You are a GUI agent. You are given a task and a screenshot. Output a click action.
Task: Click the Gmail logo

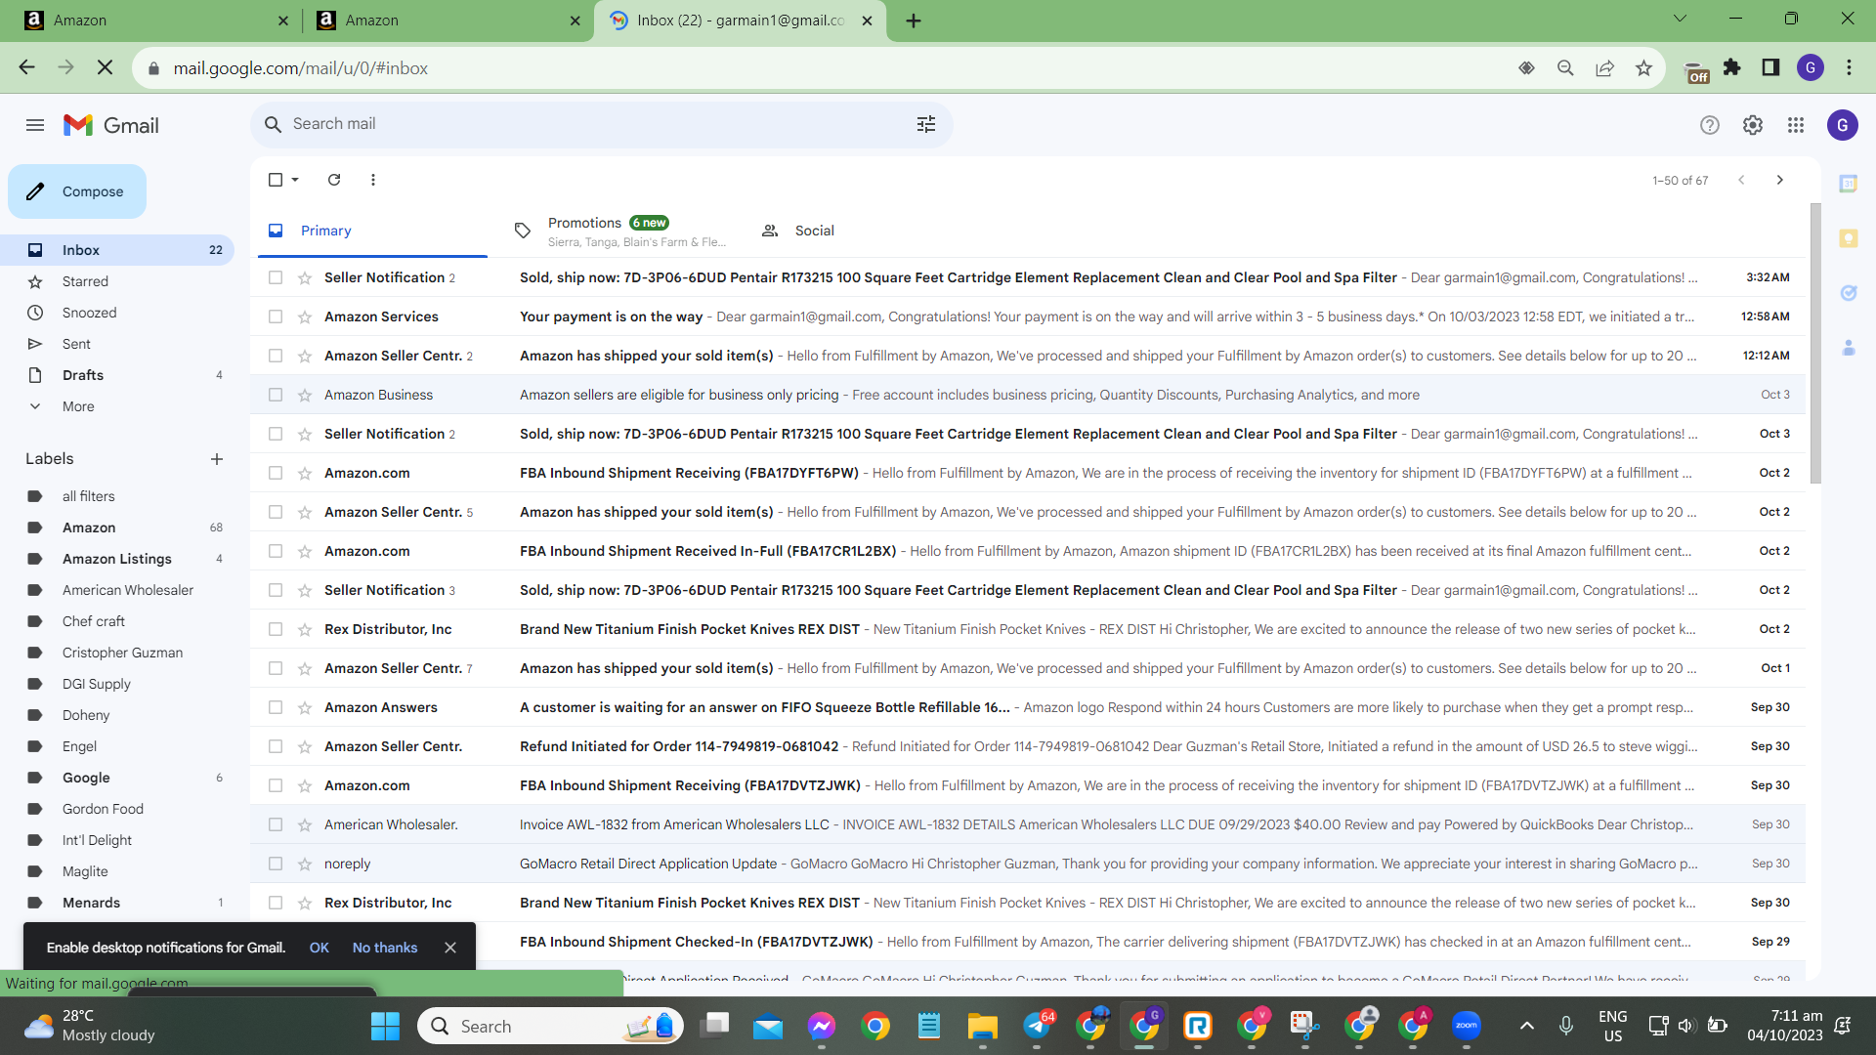(111, 125)
